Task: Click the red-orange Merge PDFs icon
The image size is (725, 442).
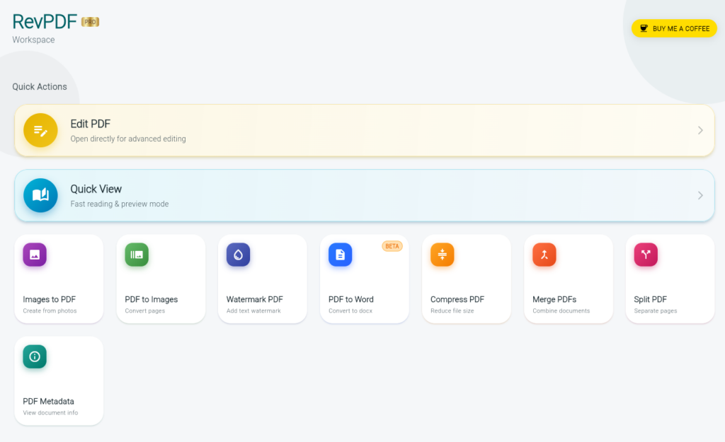Action: [544, 255]
